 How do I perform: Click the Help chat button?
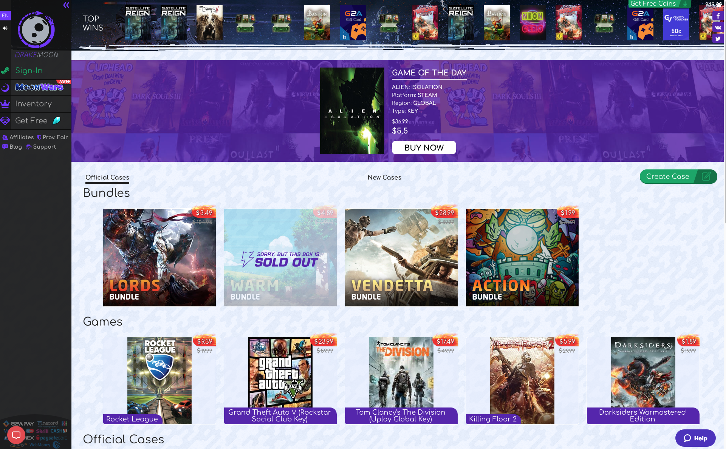[695, 438]
